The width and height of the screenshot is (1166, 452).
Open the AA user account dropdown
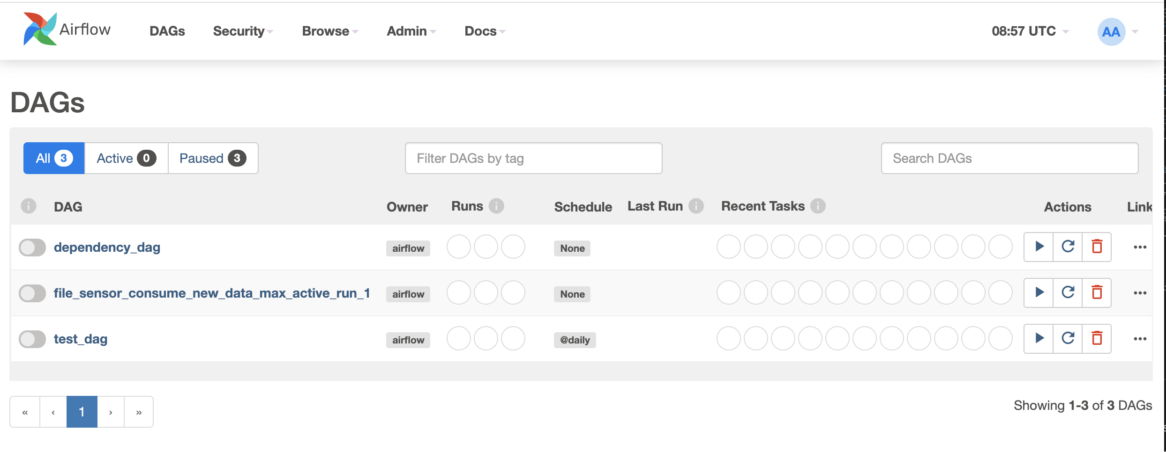pyautogui.click(x=1111, y=31)
